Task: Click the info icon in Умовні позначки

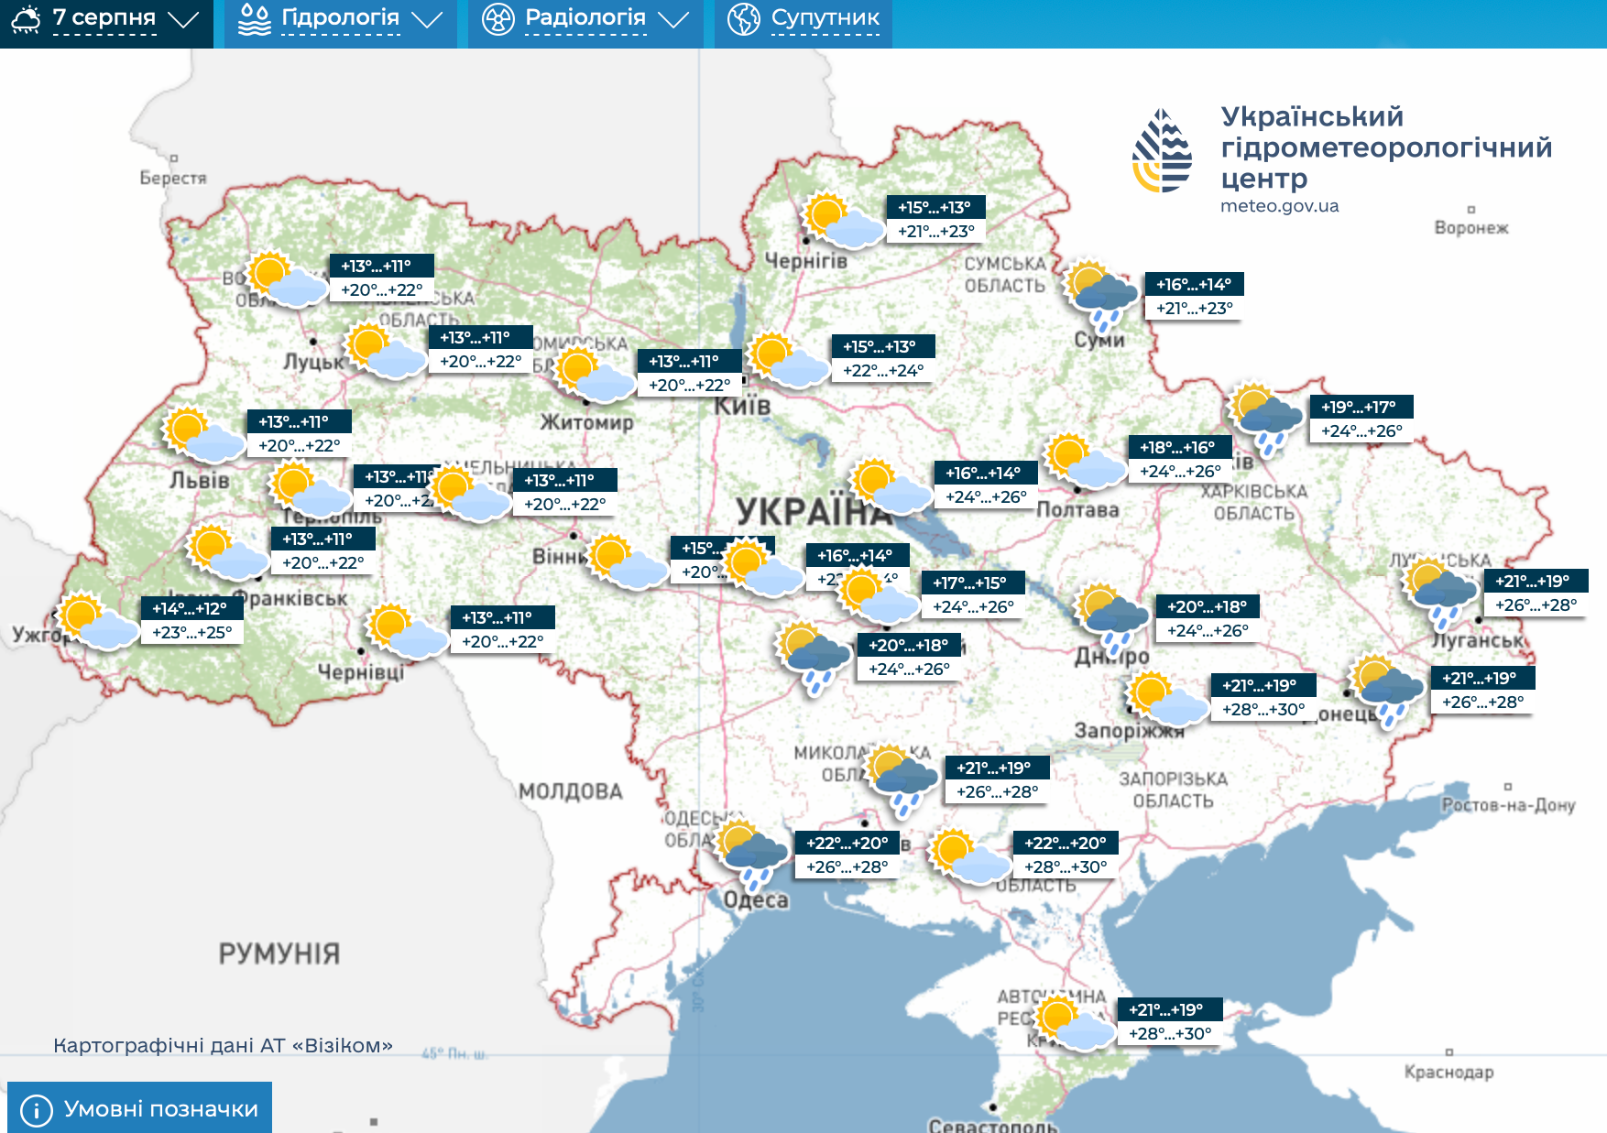Action: tap(36, 1110)
